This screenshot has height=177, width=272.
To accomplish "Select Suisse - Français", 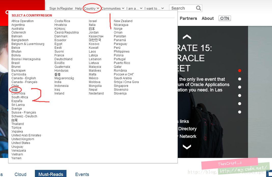I will coord(24,112).
